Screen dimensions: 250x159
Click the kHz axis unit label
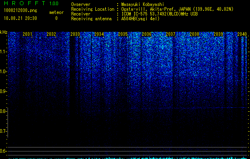pyautogui.click(x=4, y=32)
